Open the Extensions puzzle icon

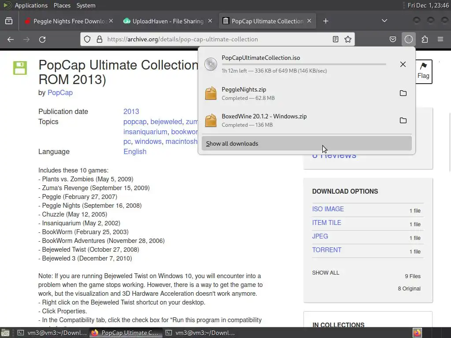[425, 39]
